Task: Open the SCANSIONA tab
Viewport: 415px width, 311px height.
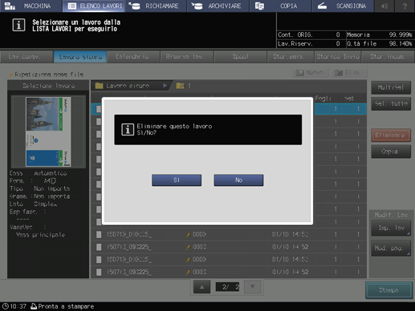Action: [343, 6]
